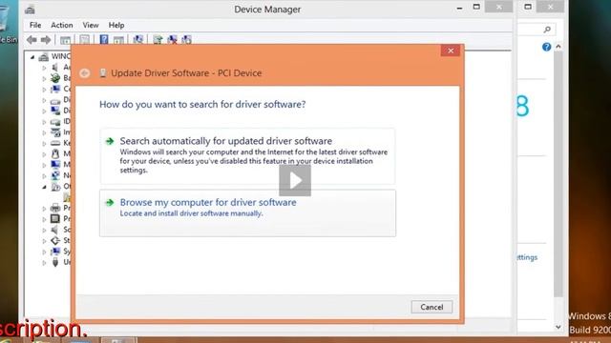Click the background window vertical scrollbar thumb
Viewport: 611px width, 343px height.
point(558,174)
